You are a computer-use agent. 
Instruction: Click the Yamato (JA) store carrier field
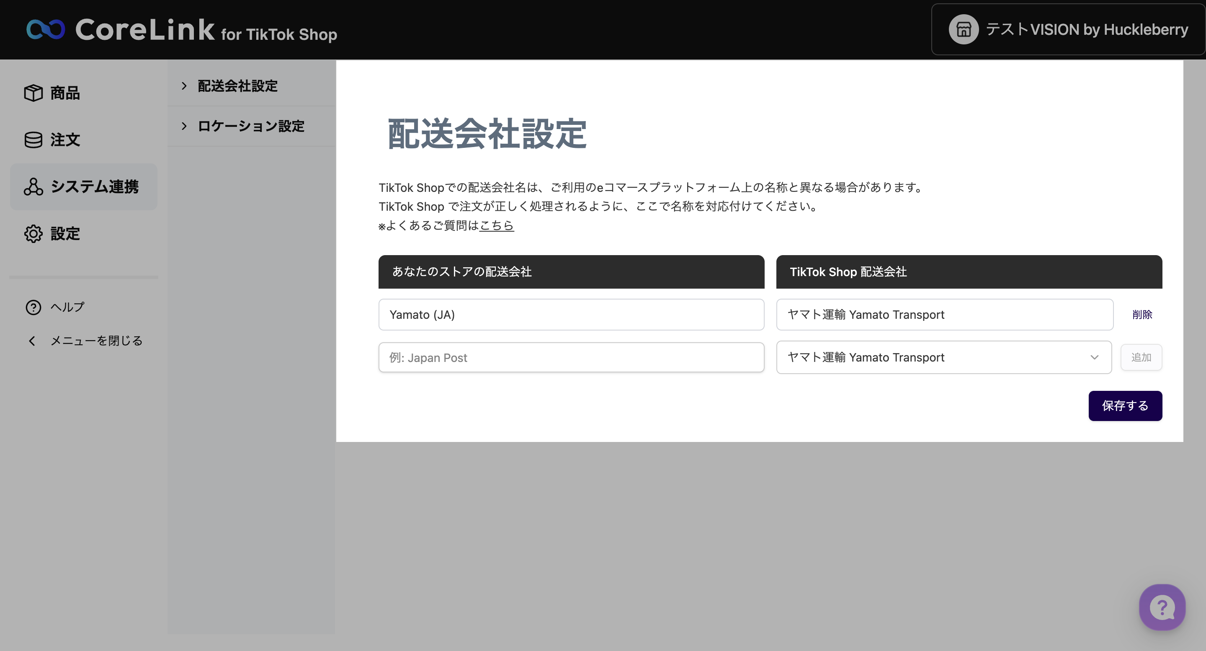[571, 315]
